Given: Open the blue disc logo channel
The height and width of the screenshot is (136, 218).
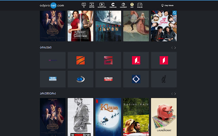Looking at the screenshot, I should (x=80, y=79).
